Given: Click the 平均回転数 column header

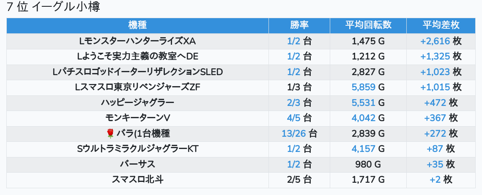Looking at the screenshot, I should click(x=368, y=25).
